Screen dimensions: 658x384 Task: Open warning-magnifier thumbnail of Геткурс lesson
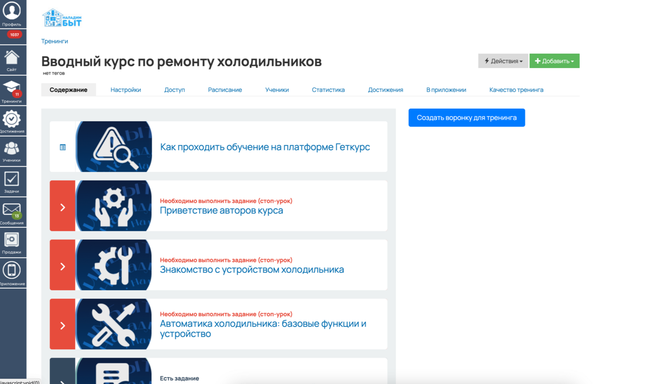pyautogui.click(x=114, y=147)
